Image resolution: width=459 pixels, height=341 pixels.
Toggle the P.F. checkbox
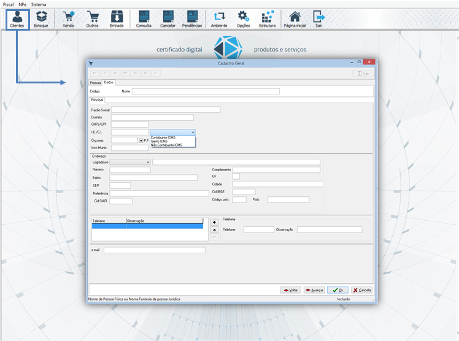[x=141, y=140]
